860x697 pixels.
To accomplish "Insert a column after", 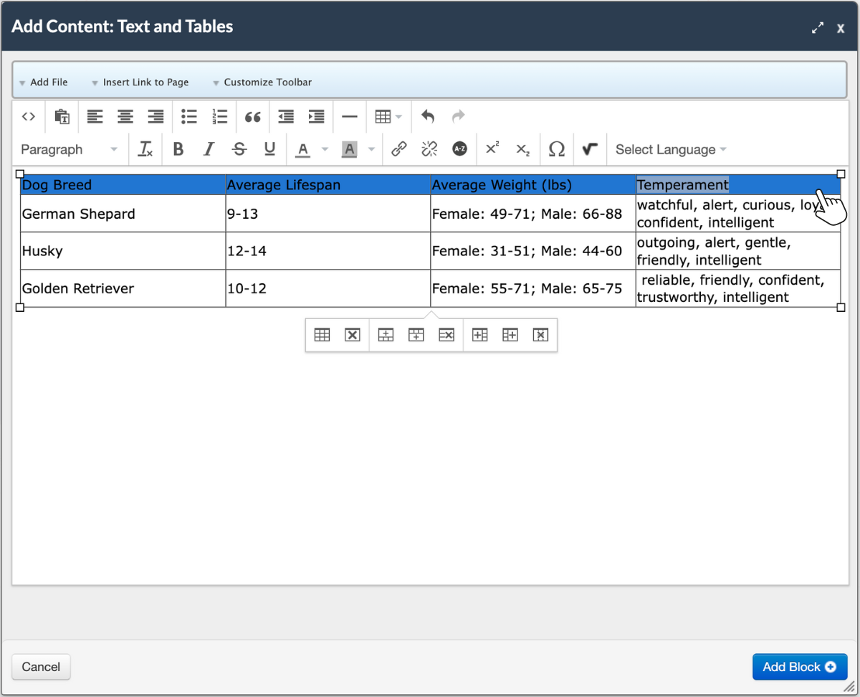I will coord(510,335).
